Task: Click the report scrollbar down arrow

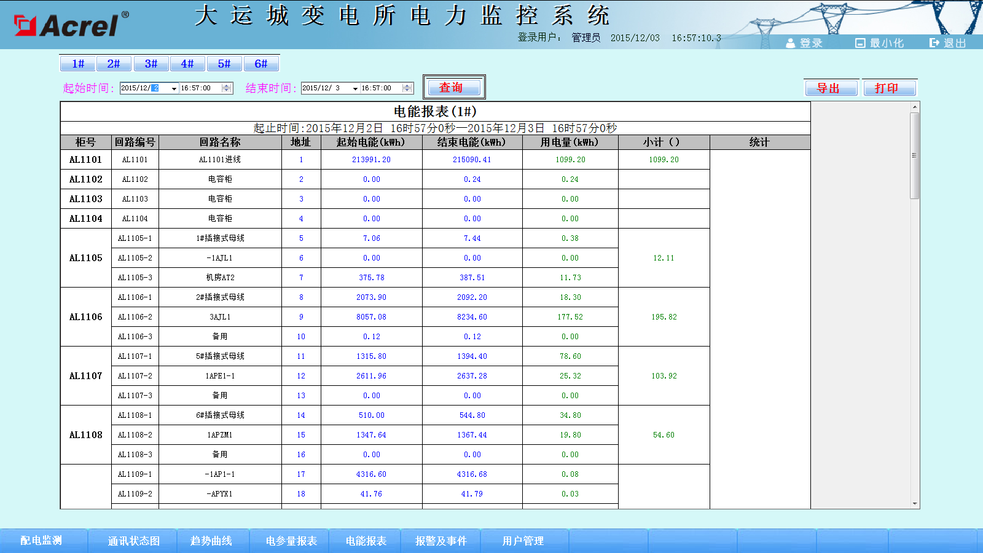Action: 915,504
